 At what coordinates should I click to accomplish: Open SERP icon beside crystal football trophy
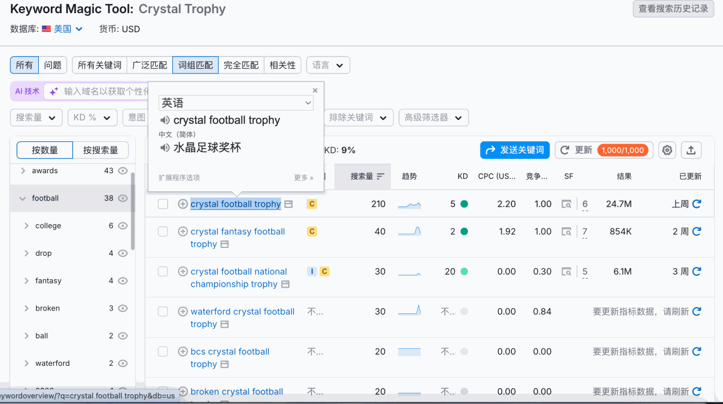[289, 204]
